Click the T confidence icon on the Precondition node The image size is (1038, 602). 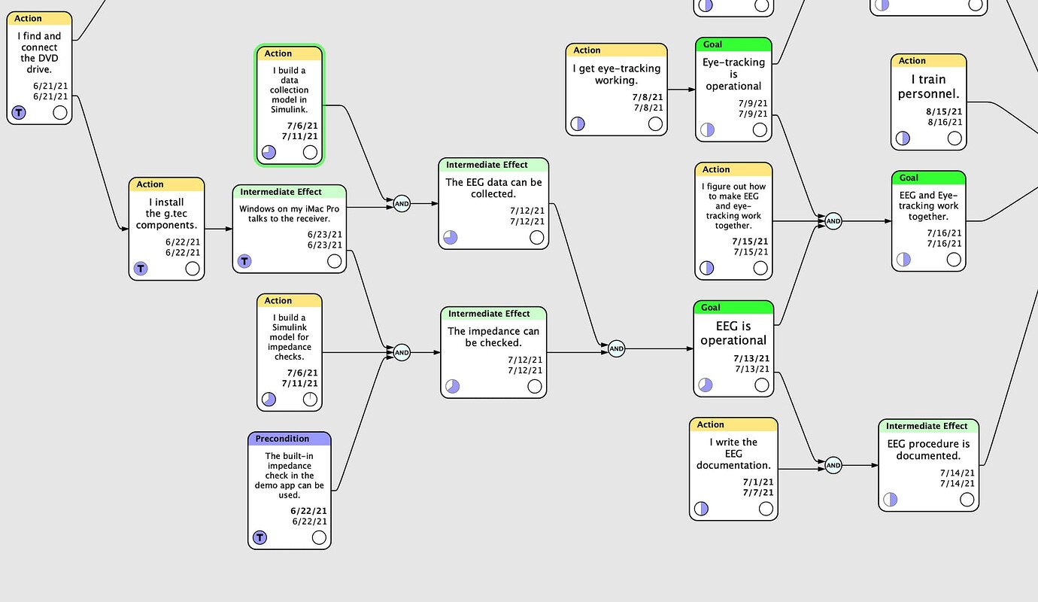[x=259, y=537]
